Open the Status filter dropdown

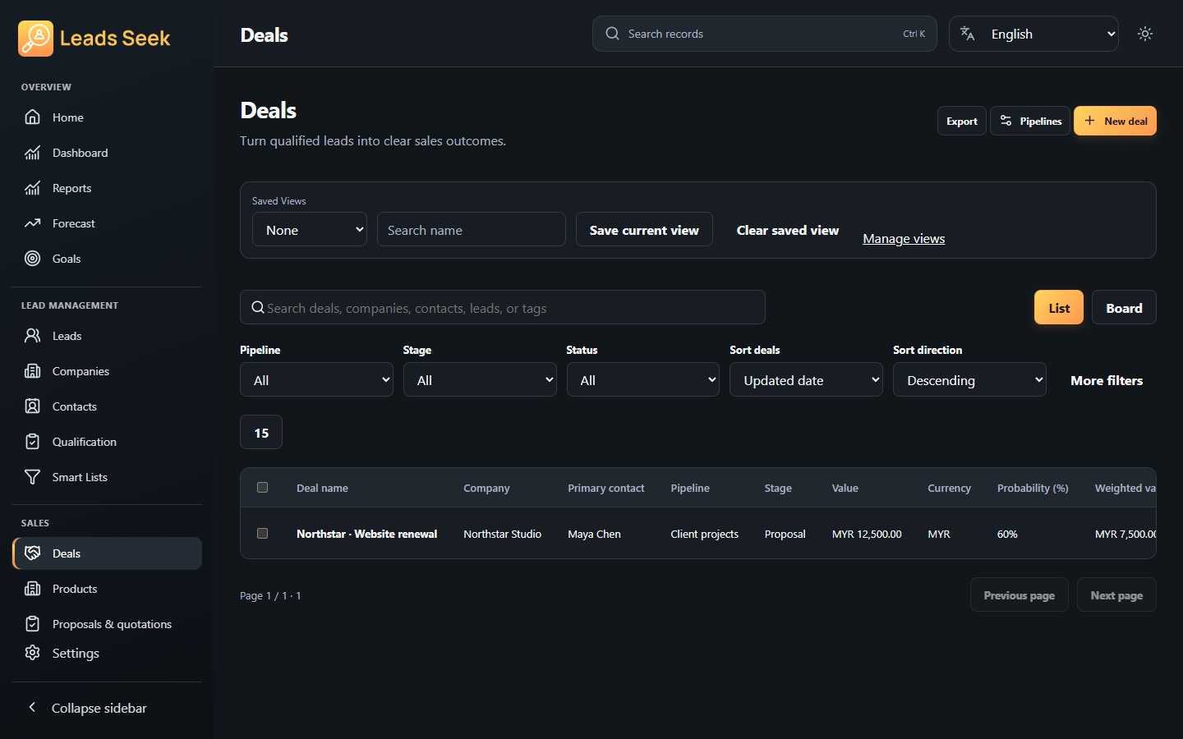[x=643, y=380]
